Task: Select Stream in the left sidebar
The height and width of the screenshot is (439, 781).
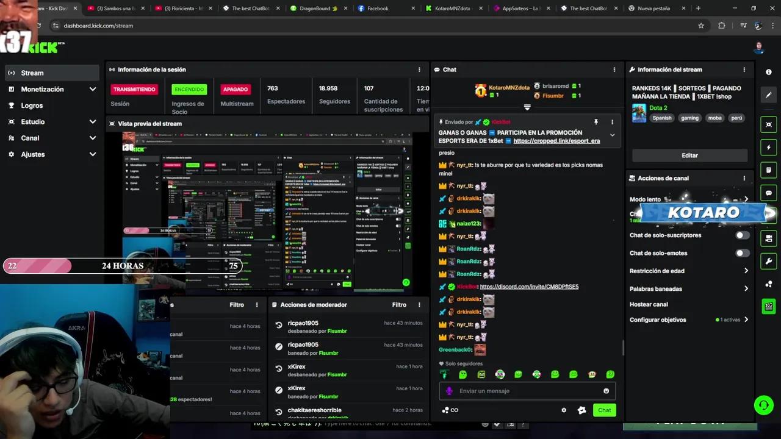Action: 52,73
